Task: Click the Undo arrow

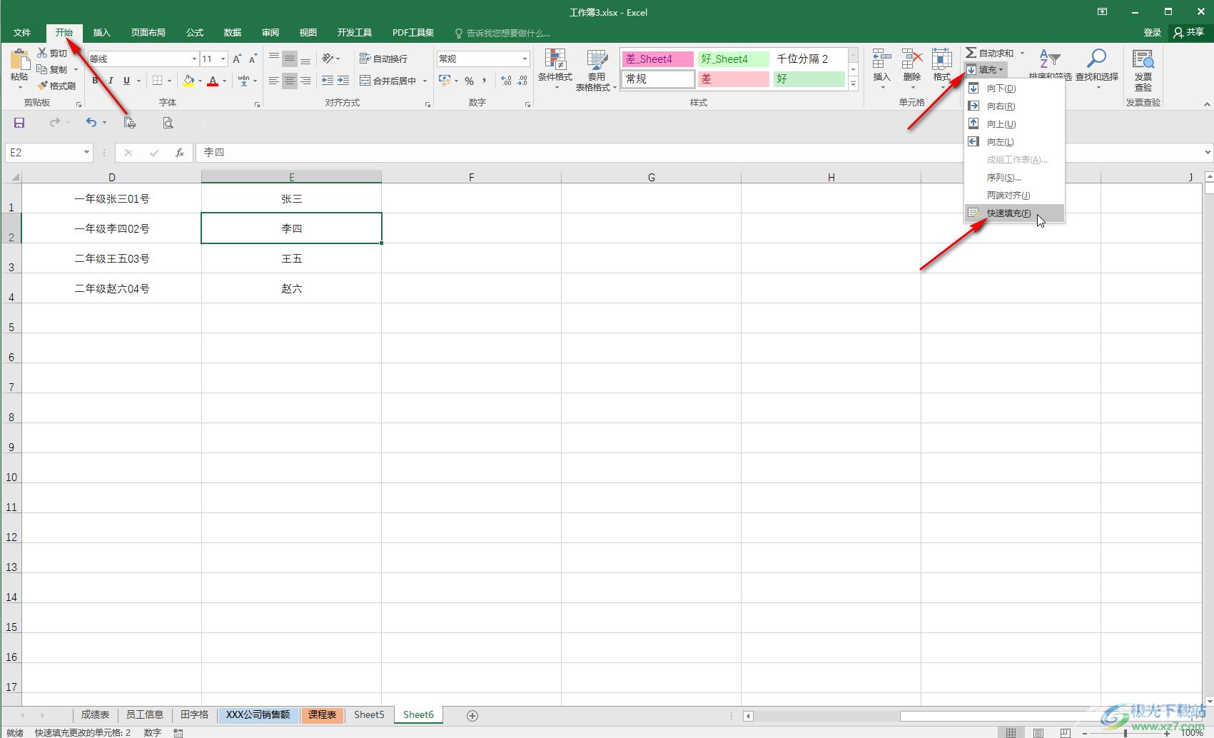Action: [91, 123]
